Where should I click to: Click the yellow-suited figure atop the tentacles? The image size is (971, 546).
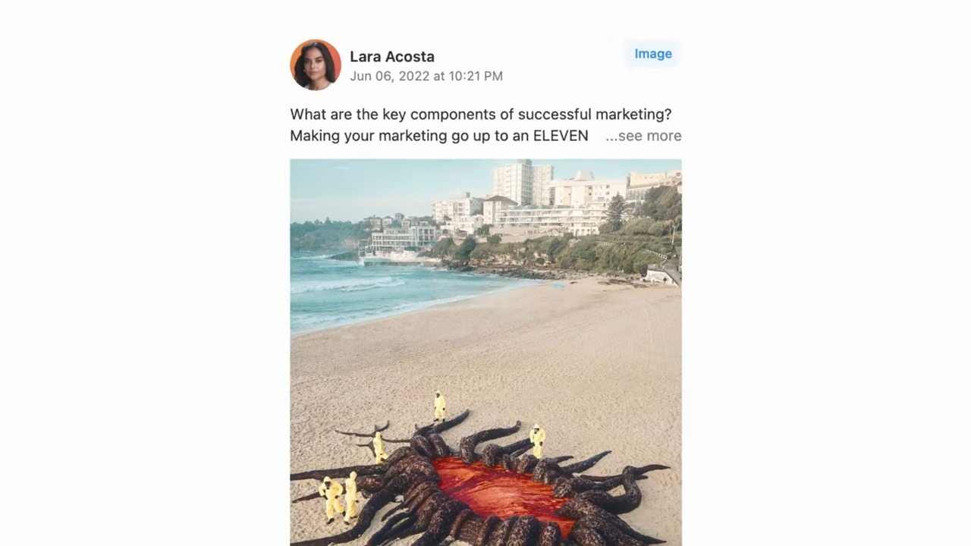(439, 406)
